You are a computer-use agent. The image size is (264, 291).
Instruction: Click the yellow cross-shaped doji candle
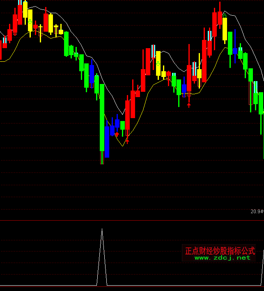[x=40, y=28]
